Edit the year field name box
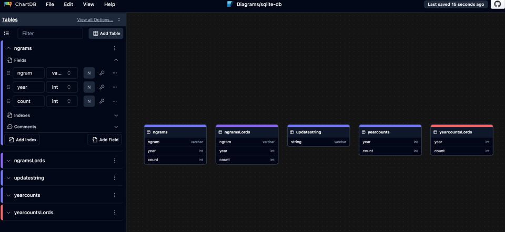 coord(28,87)
